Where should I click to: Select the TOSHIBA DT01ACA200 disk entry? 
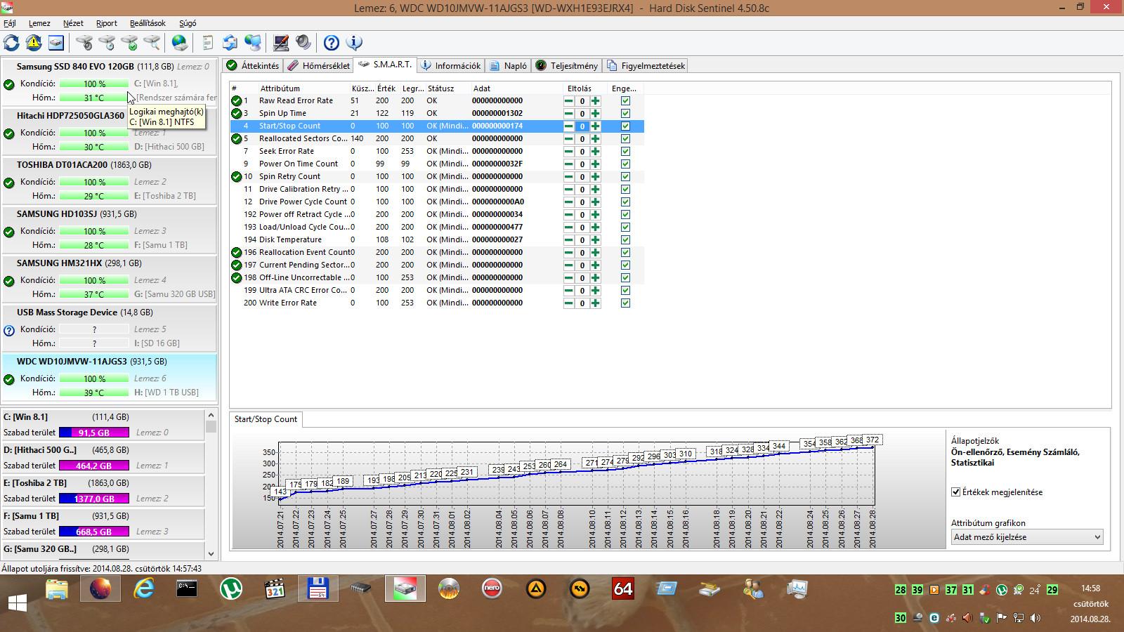coord(109,180)
